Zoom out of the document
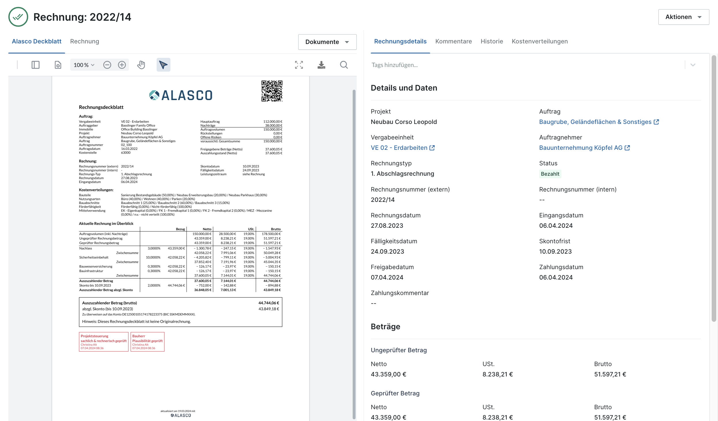This screenshot has height=421, width=718. [x=107, y=65]
